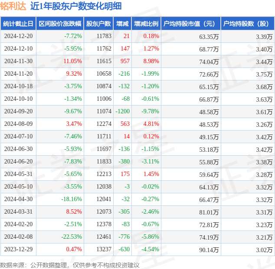Select the 区间股价涨跌幅 column header
The width and height of the screenshot is (275, 269).
click(60, 24)
